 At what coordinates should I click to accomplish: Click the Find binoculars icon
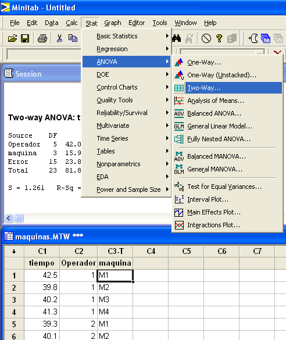177,38
